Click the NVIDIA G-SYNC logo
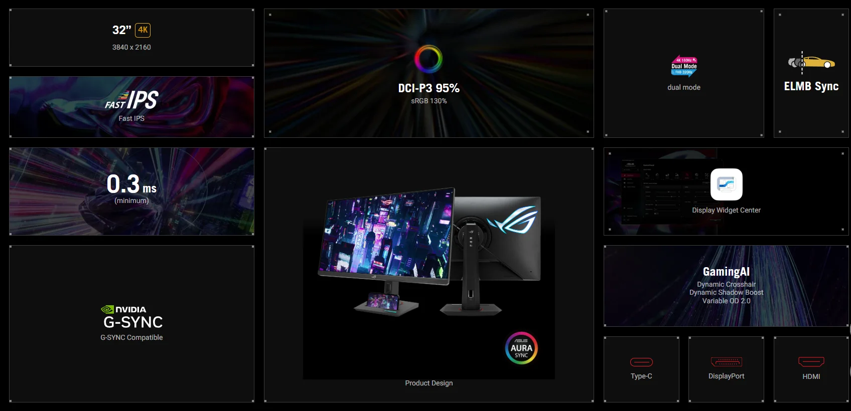851x411 pixels. [x=132, y=317]
